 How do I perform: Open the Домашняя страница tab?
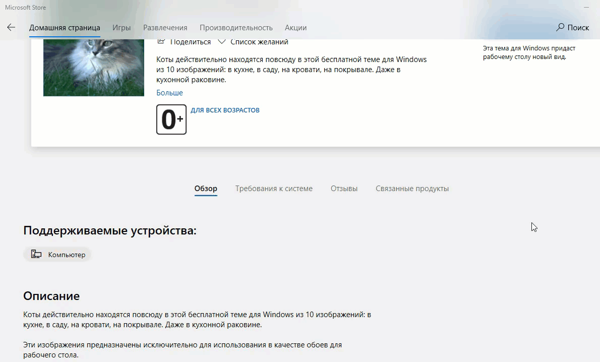coord(65,28)
